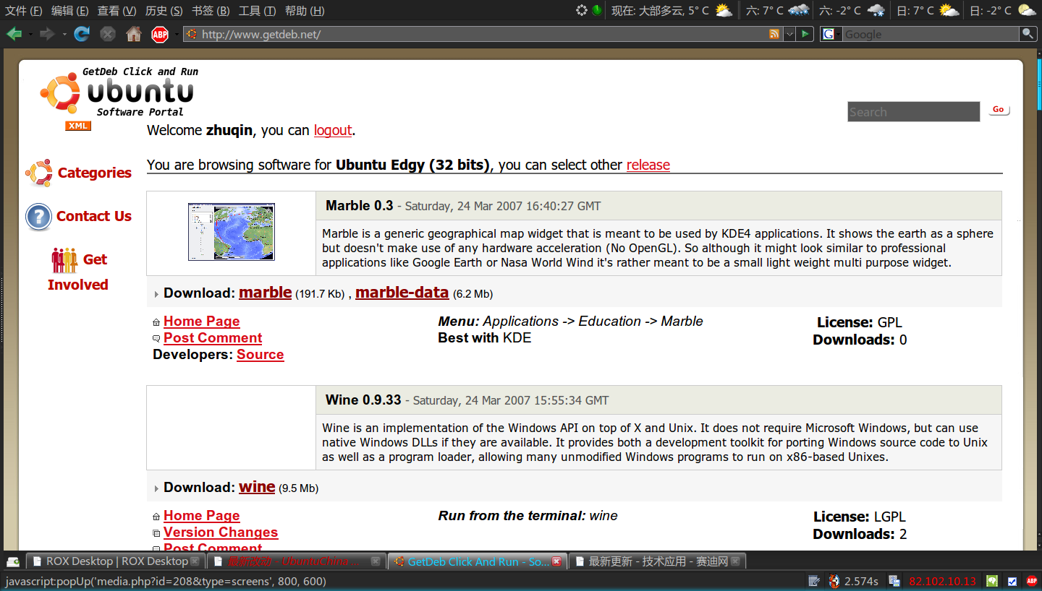The height and width of the screenshot is (591, 1042).
Task: Click the weather radar green globe icon
Action: (x=597, y=10)
